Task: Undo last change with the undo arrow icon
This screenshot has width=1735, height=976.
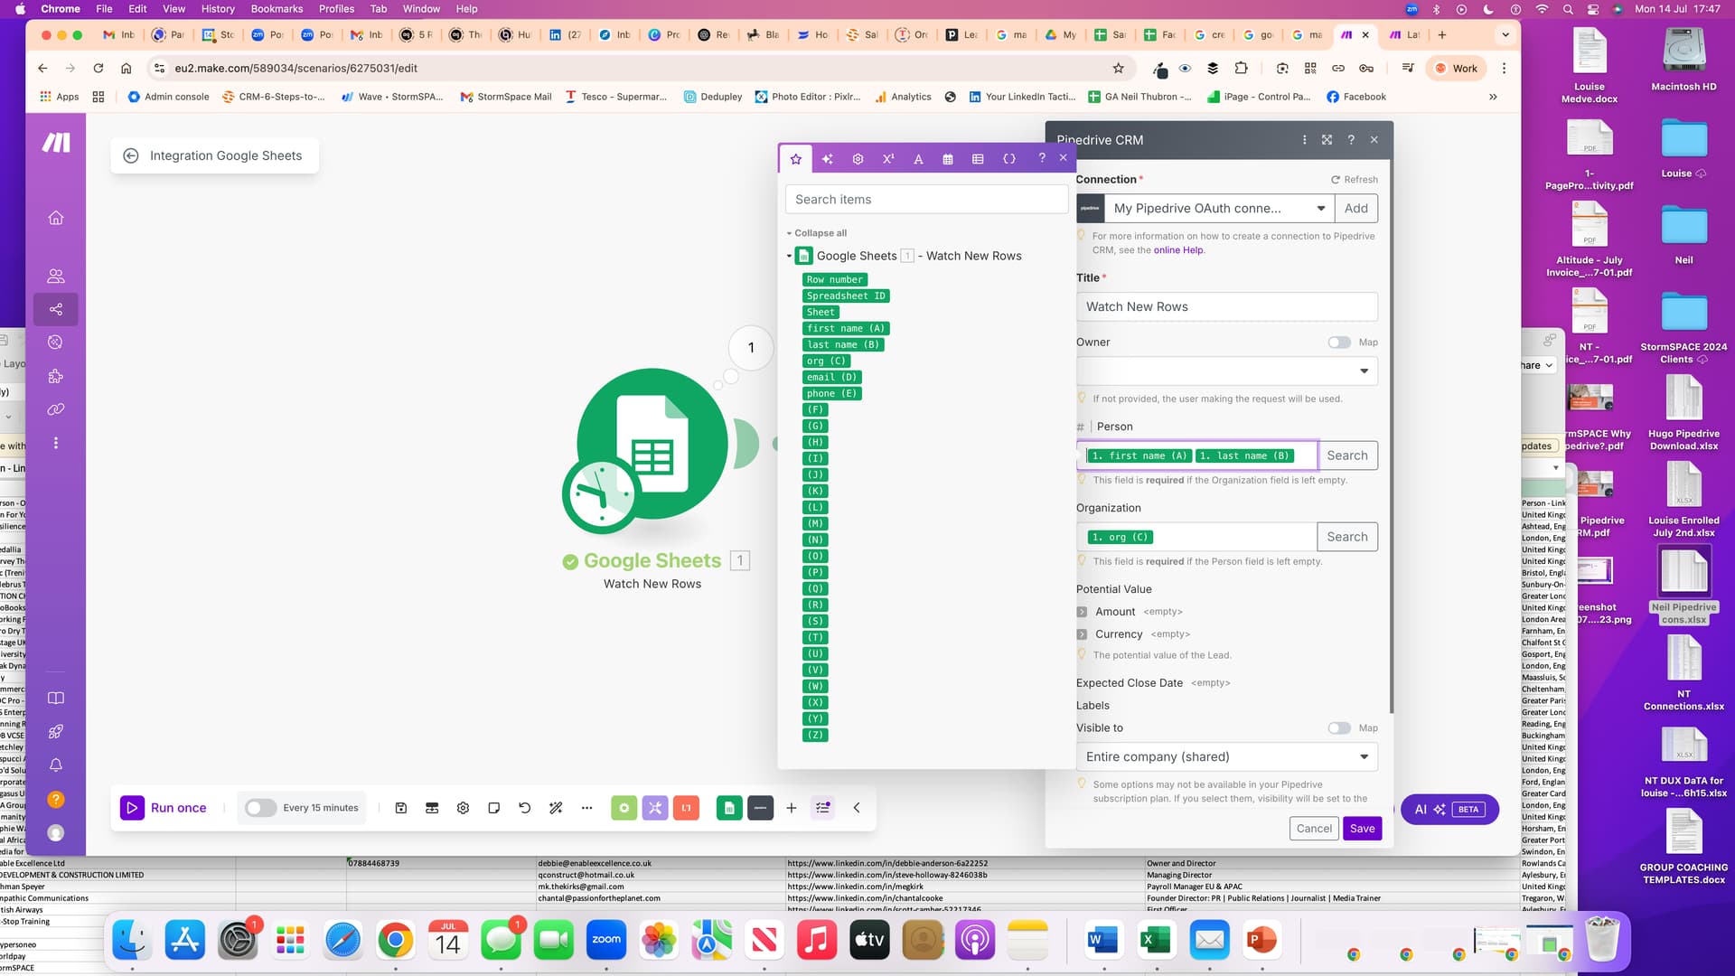Action: point(525,808)
